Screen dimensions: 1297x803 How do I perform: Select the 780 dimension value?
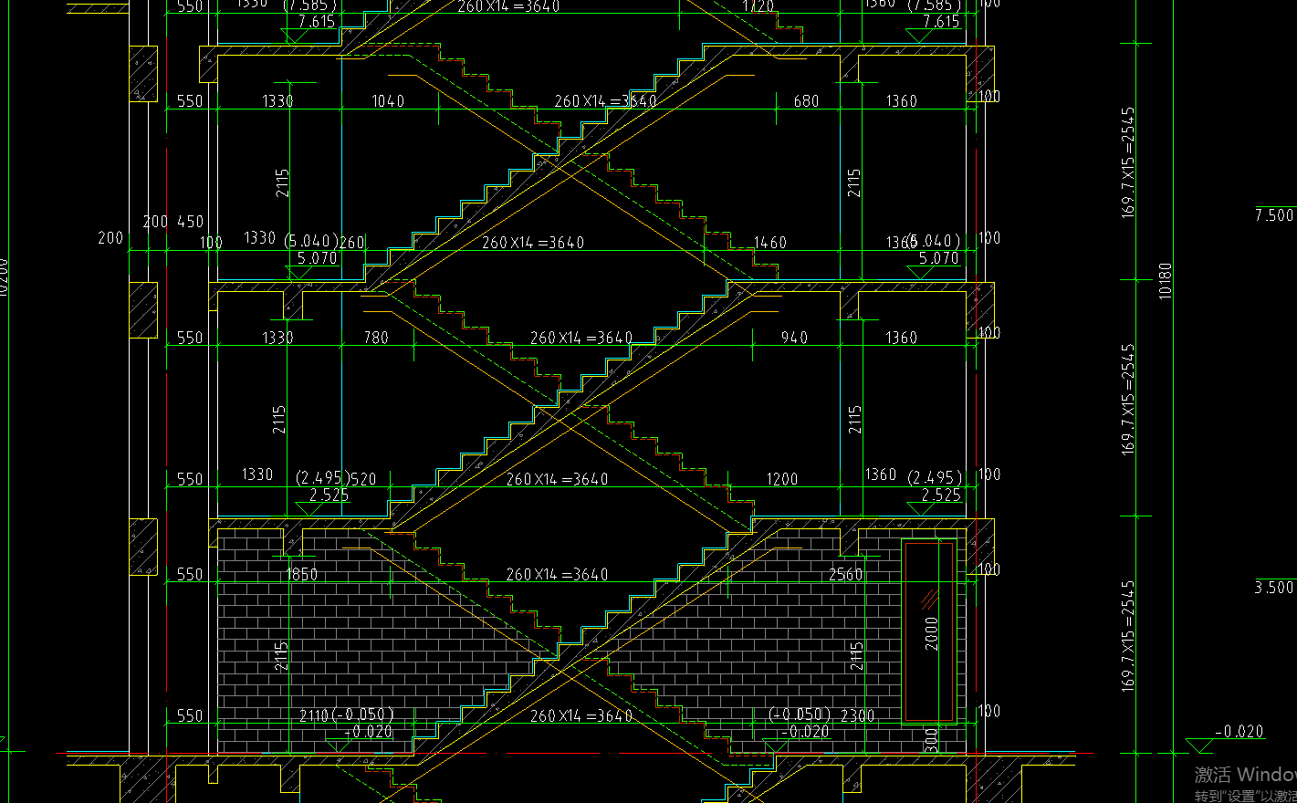376,338
